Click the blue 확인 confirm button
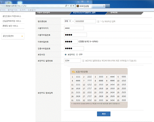This screenshot has height=122, width=154. tap(104, 114)
